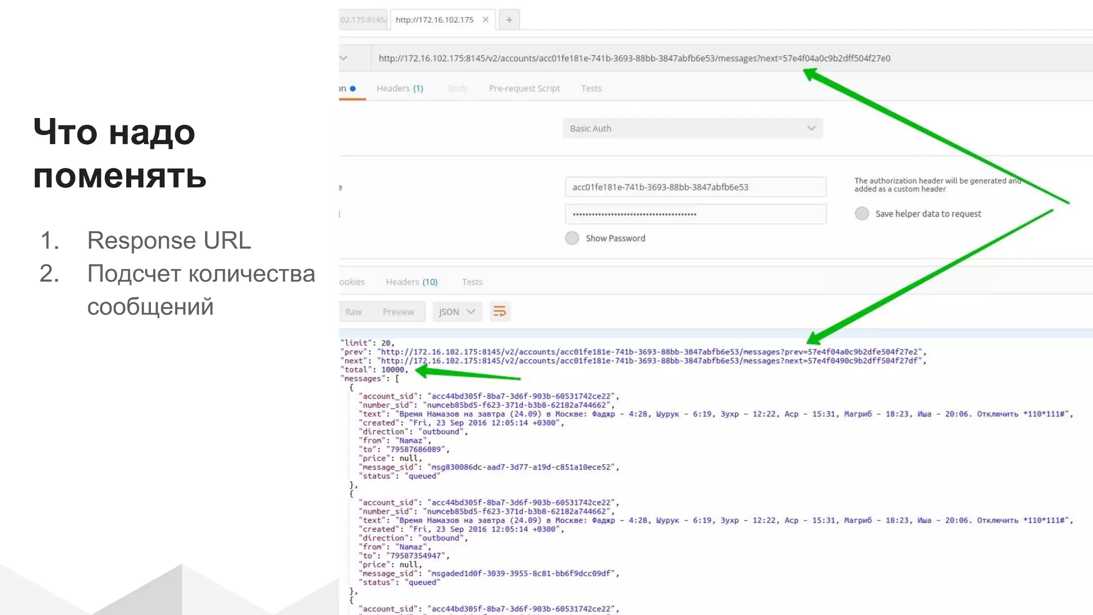
Task: Select the Preview response view
Action: click(398, 312)
